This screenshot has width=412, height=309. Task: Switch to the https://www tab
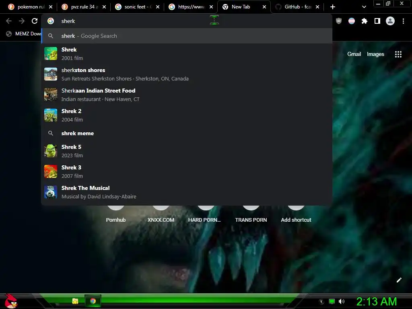(191, 7)
